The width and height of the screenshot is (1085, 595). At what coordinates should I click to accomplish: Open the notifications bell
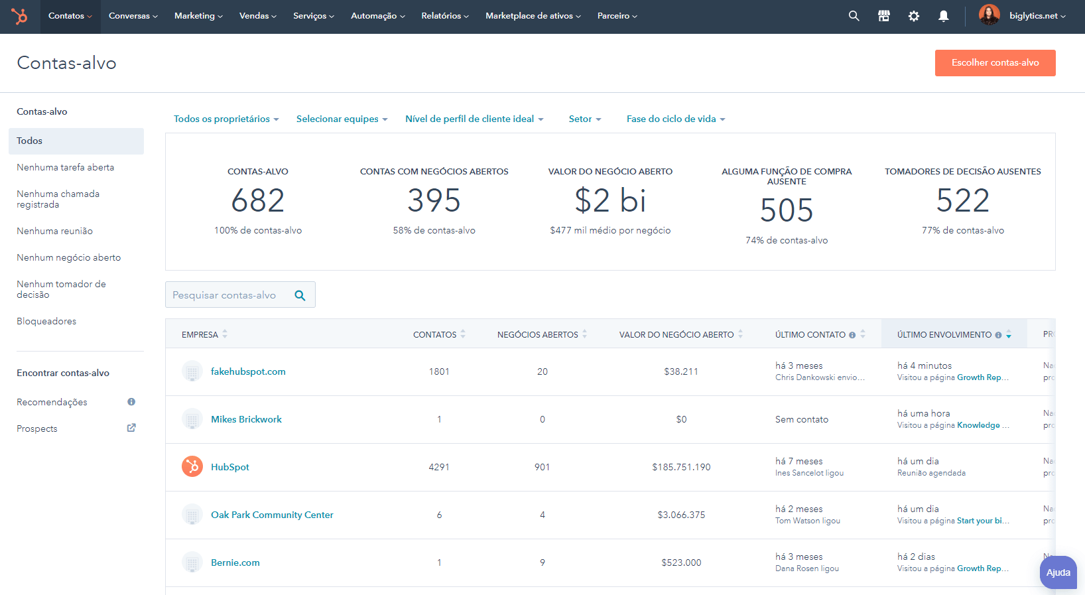point(943,16)
